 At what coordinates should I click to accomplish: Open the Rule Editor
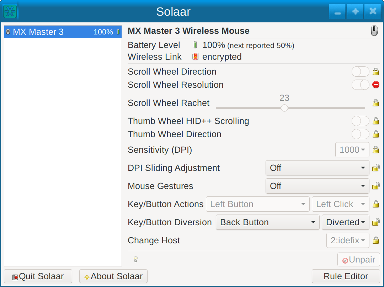click(x=346, y=276)
